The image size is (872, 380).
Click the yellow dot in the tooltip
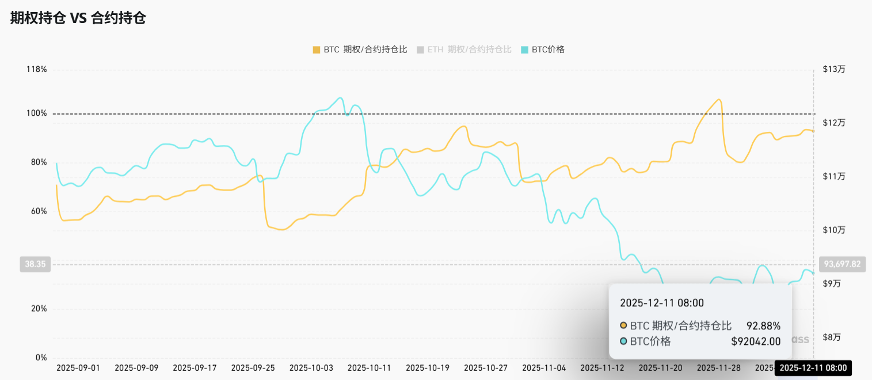(x=623, y=326)
